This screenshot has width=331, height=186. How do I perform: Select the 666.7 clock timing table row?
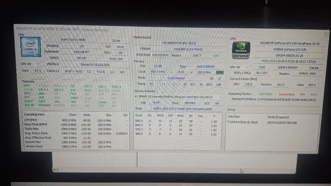point(177,126)
